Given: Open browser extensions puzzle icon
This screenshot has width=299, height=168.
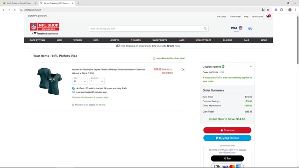Looking at the screenshot, I should pyautogui.click(x=282, y=10).
